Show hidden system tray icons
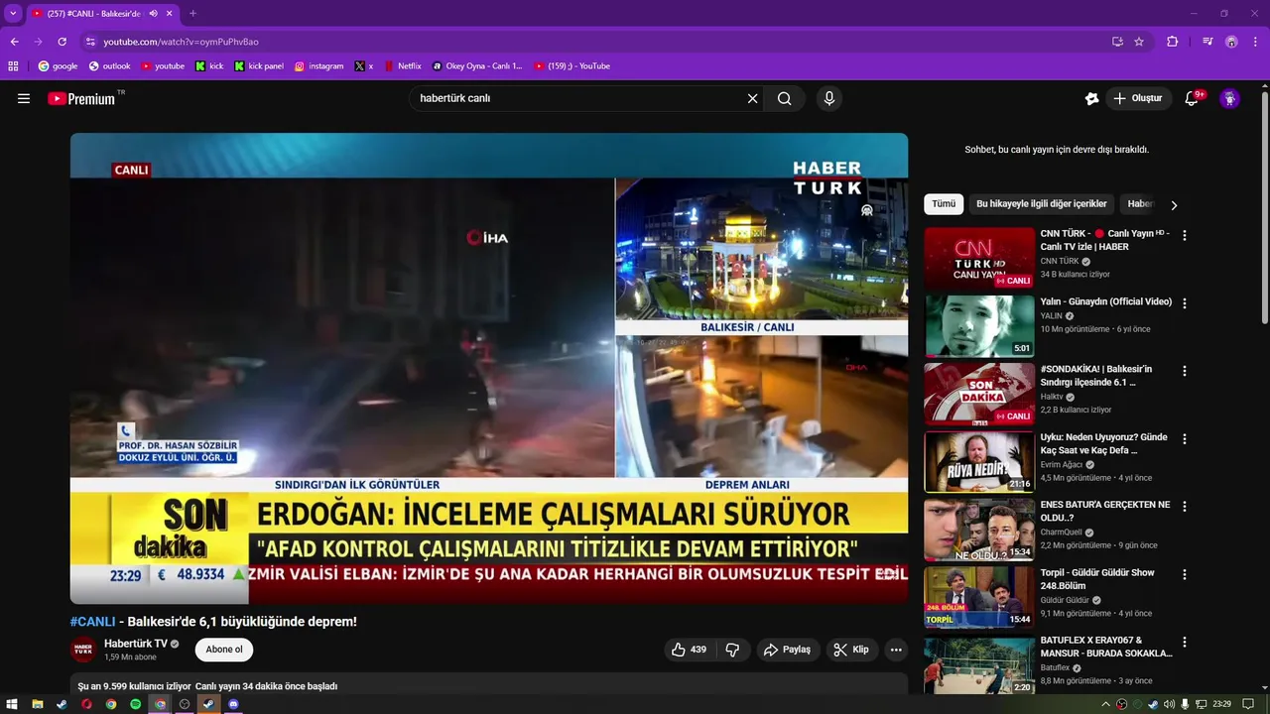The image size is (1270, 714). click(1106, 704)
